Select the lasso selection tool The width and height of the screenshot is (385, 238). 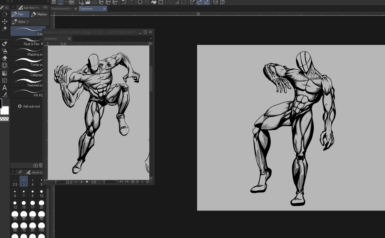(5, 14)
